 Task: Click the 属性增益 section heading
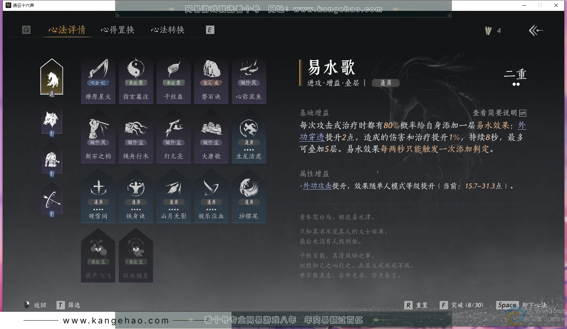(x=314, y=174)
